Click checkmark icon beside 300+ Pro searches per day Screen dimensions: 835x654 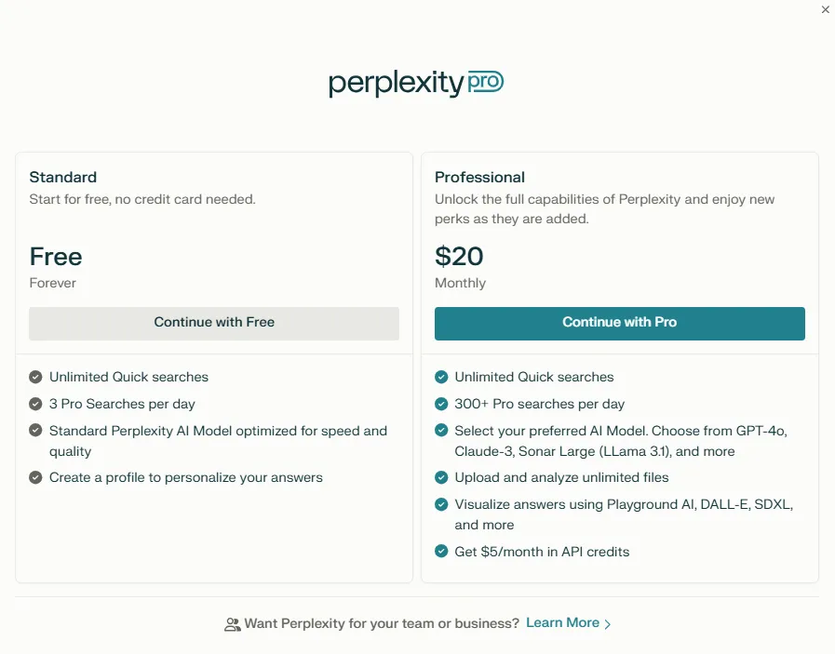441,404
